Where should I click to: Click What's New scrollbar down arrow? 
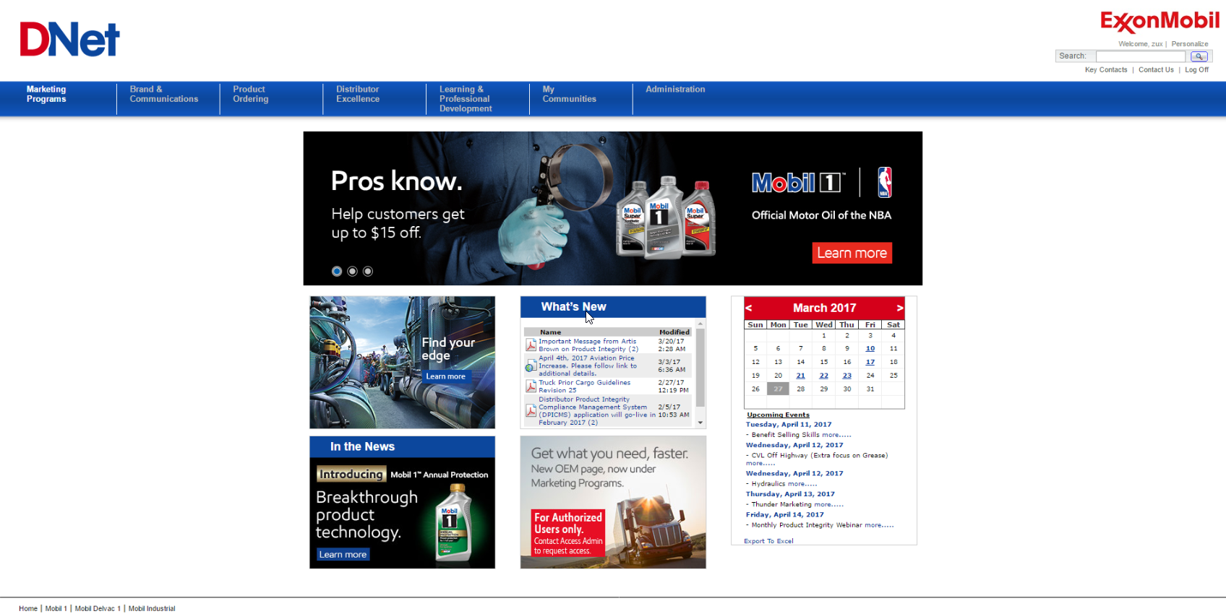pyautogui.click(x=700, y=423)
